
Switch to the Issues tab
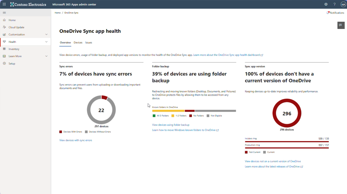pyautogui.click(x=89, y=43)
